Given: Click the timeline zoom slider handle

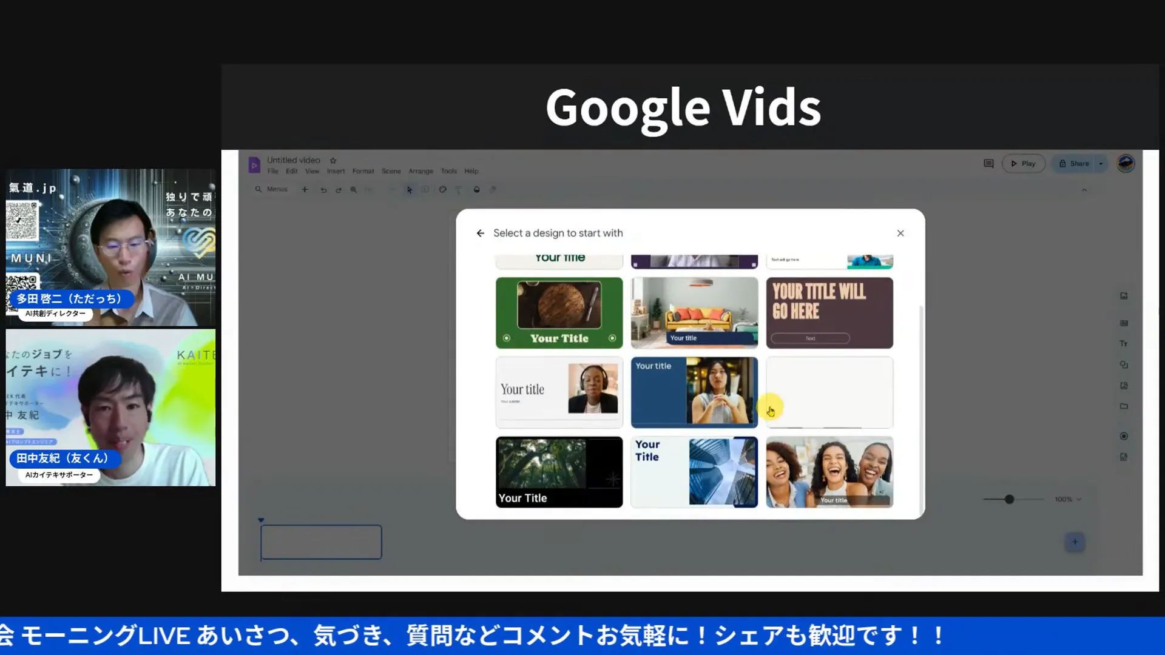Looking at the screenshot, I should pos(1009,499).
